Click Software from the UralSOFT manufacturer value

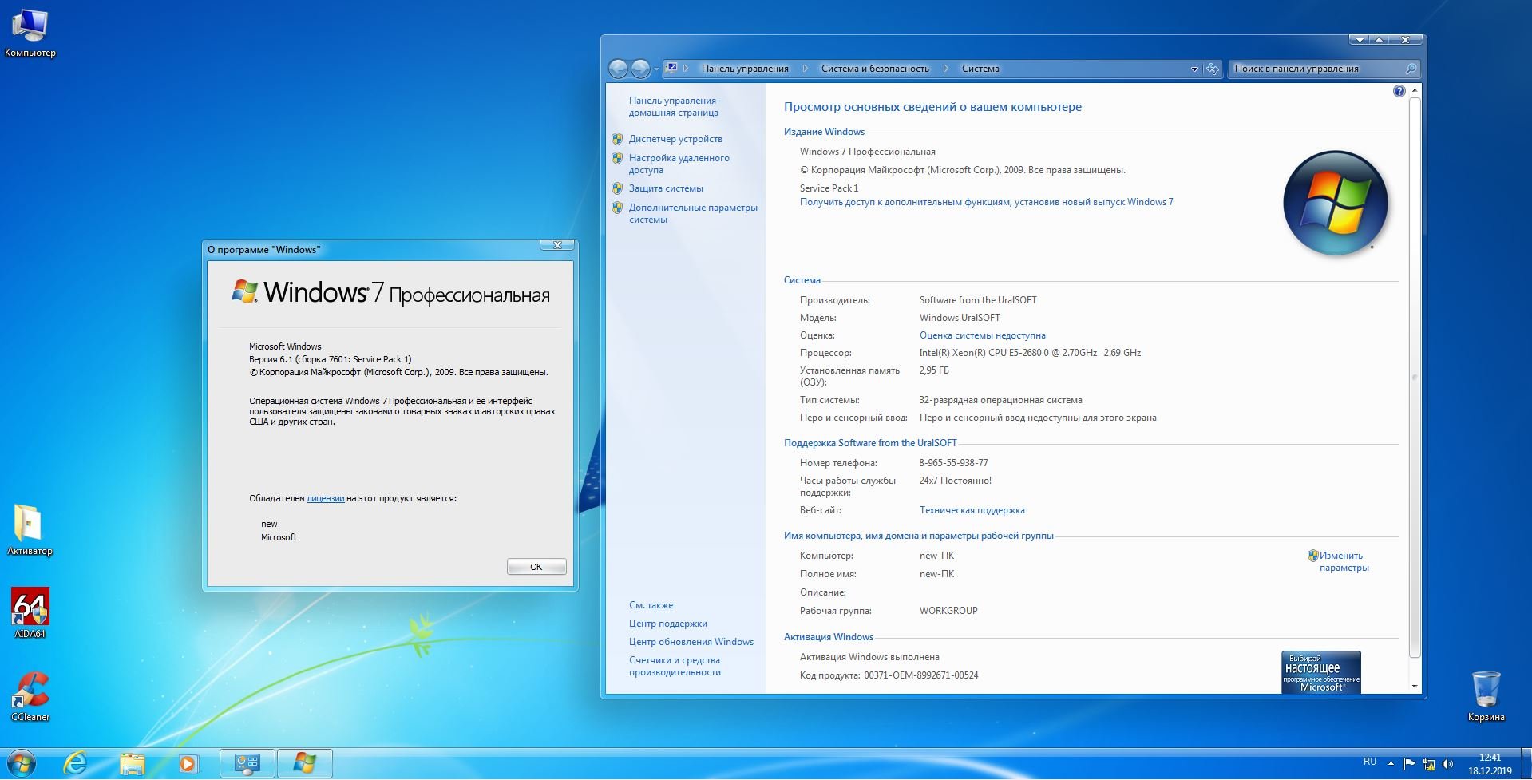978,300
